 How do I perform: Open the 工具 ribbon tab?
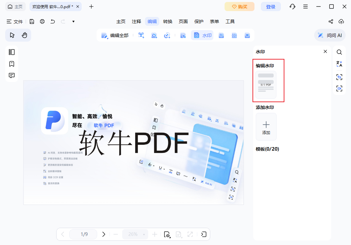230,21
